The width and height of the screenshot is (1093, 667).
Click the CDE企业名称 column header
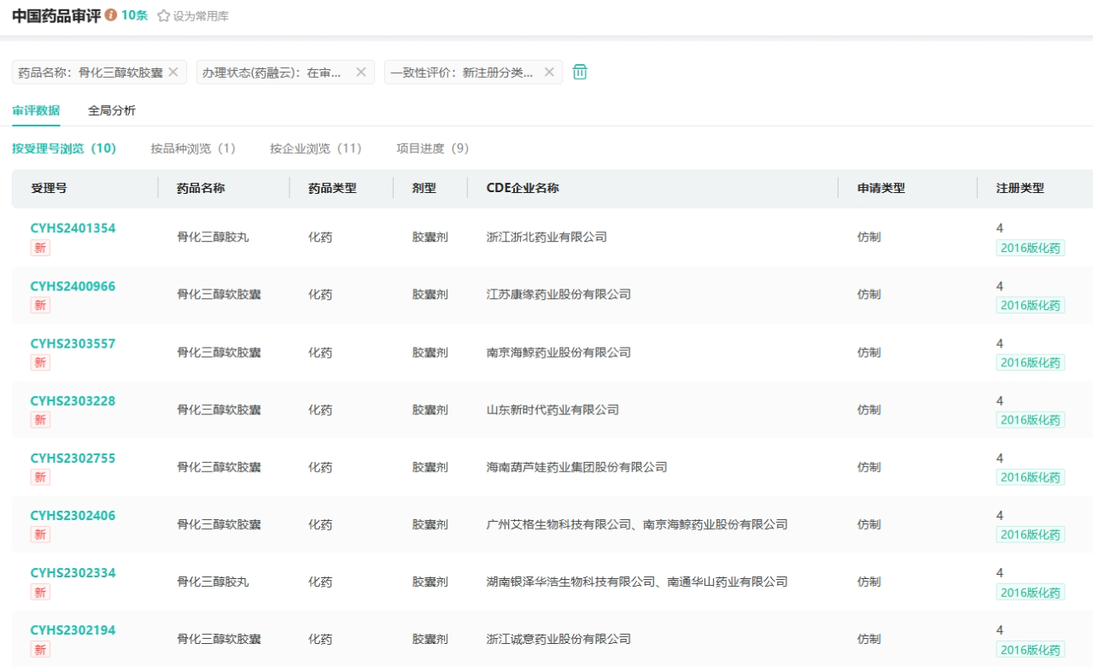coord(523,188)
